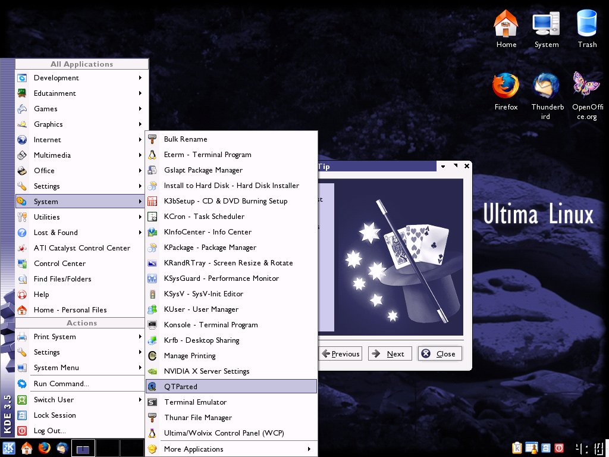Launch Thunderbird from its desktop icon
The width and height of the screenshot is (609, 457).
coord(547,96)
